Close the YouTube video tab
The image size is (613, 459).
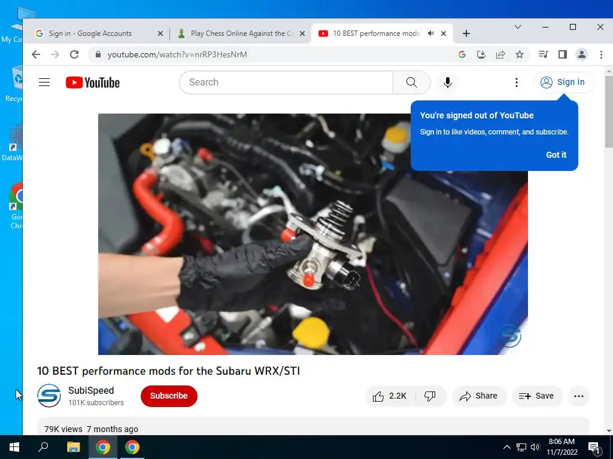pos(444,33)
